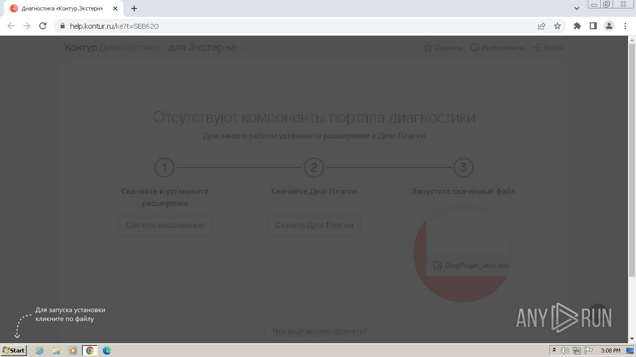
Task: View site info lock icon
Action: (63, 26)
